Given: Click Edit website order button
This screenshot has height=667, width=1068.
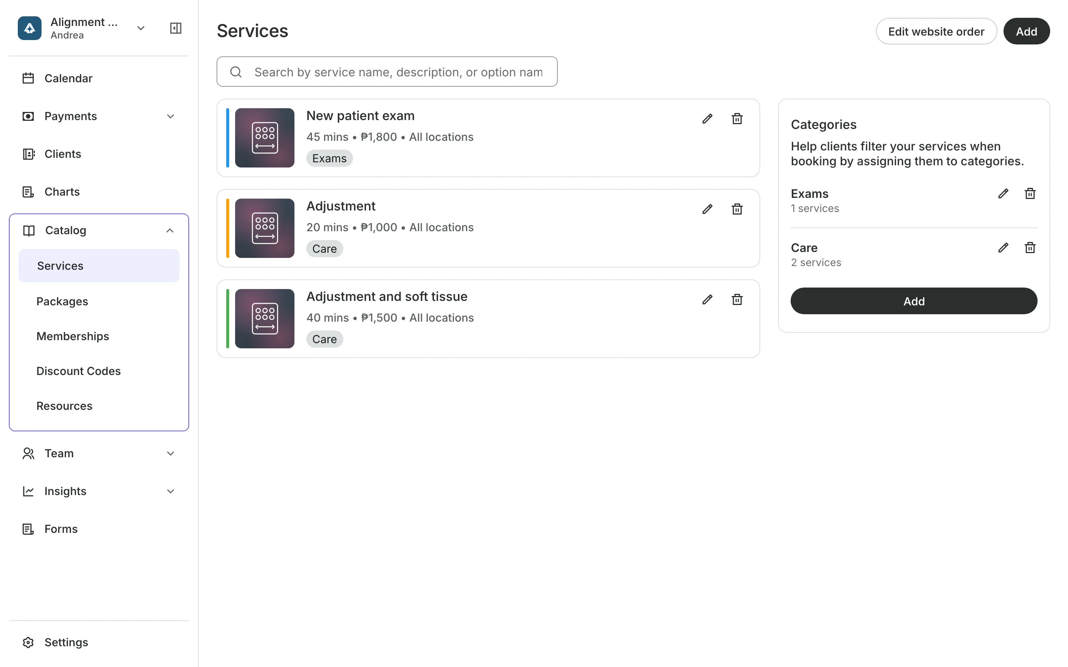Looking at the screenshot, I should point(936,31).
